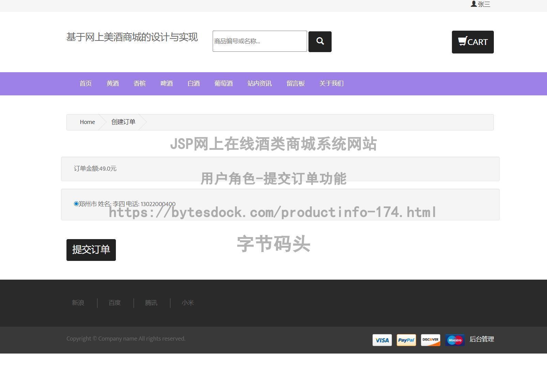Visit the 新浪 footer link
Viewport: 547px width, 375px height.
[78, 303]
